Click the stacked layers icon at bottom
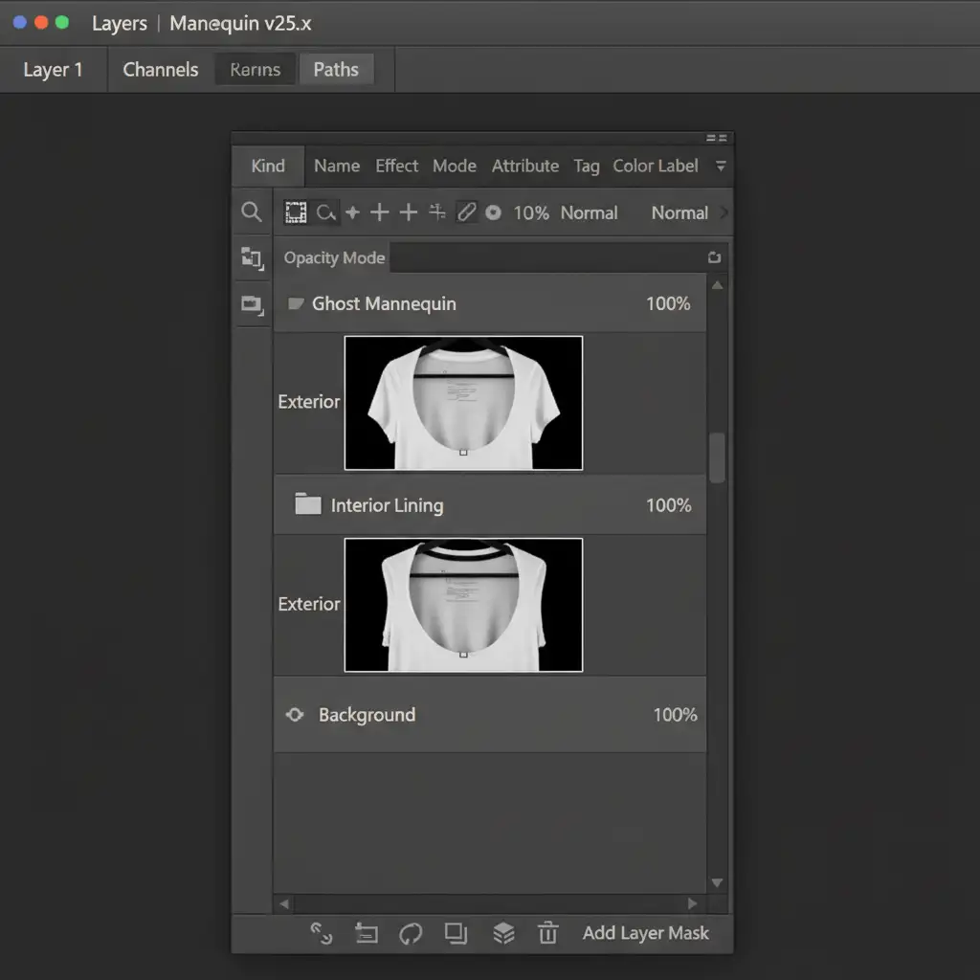 (503, 933)
